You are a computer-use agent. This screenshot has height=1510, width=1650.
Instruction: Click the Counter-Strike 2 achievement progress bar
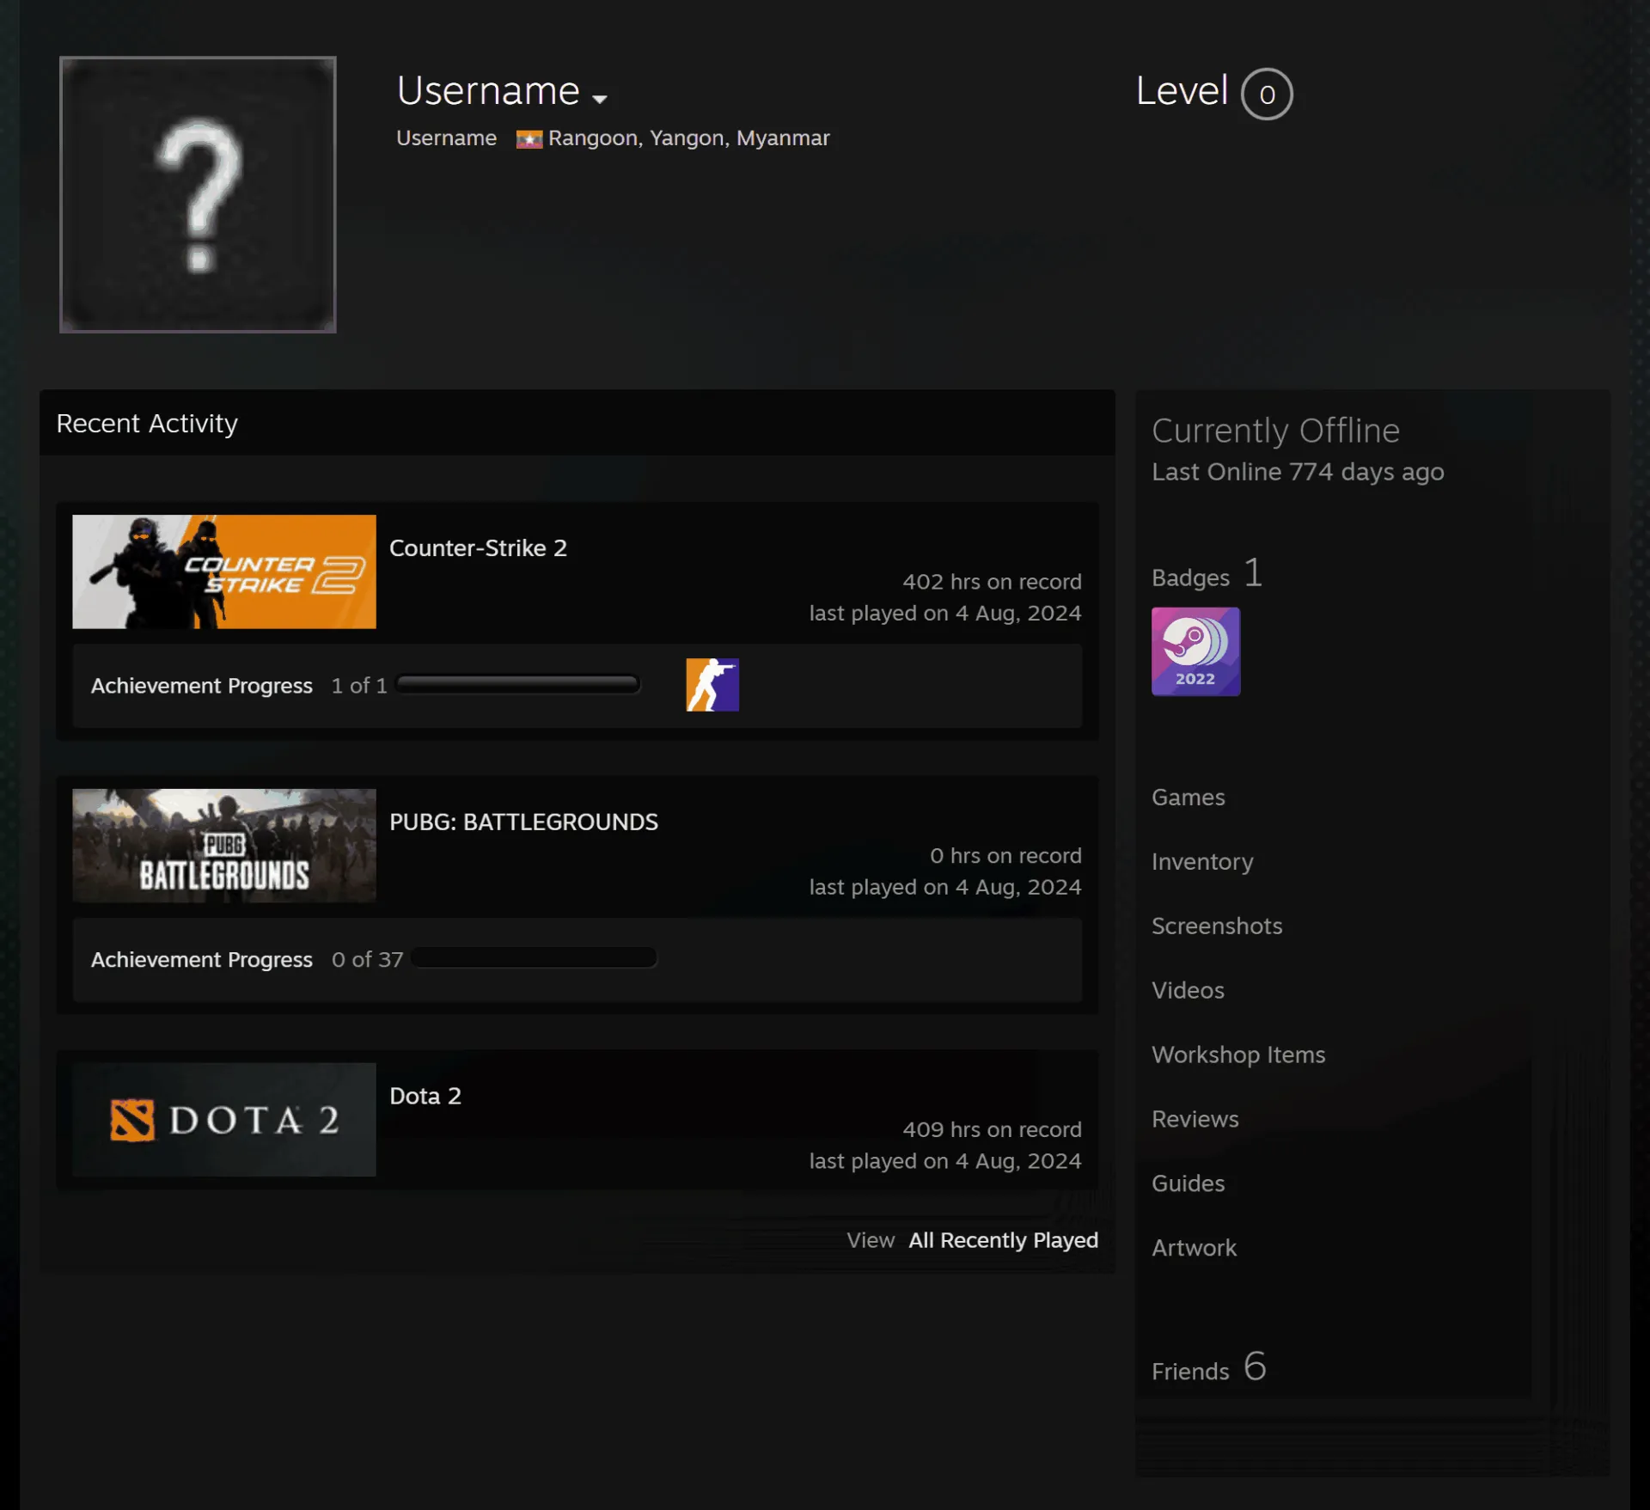[518, 684]
